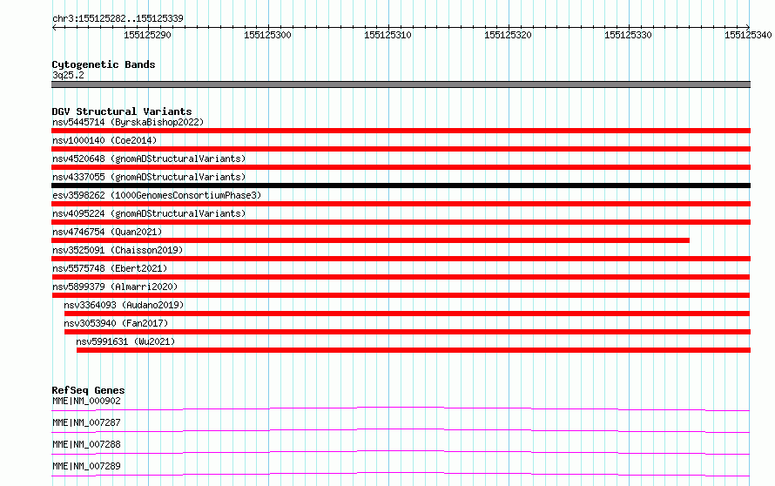Click the magenta line for MME|NM_007289
The height and width of the screenshot is (486, 775).
(x=401, y=474)
